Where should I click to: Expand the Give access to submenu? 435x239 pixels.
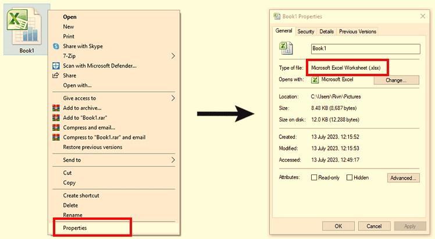coord(173,98)
